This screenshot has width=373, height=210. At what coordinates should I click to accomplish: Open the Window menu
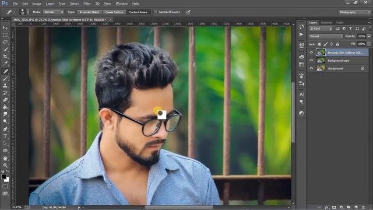pos(122,3)
